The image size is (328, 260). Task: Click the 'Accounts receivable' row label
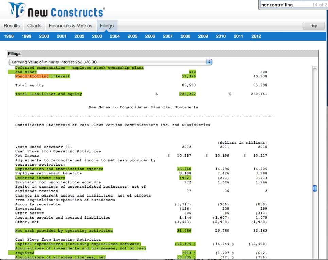click(38, 204)
